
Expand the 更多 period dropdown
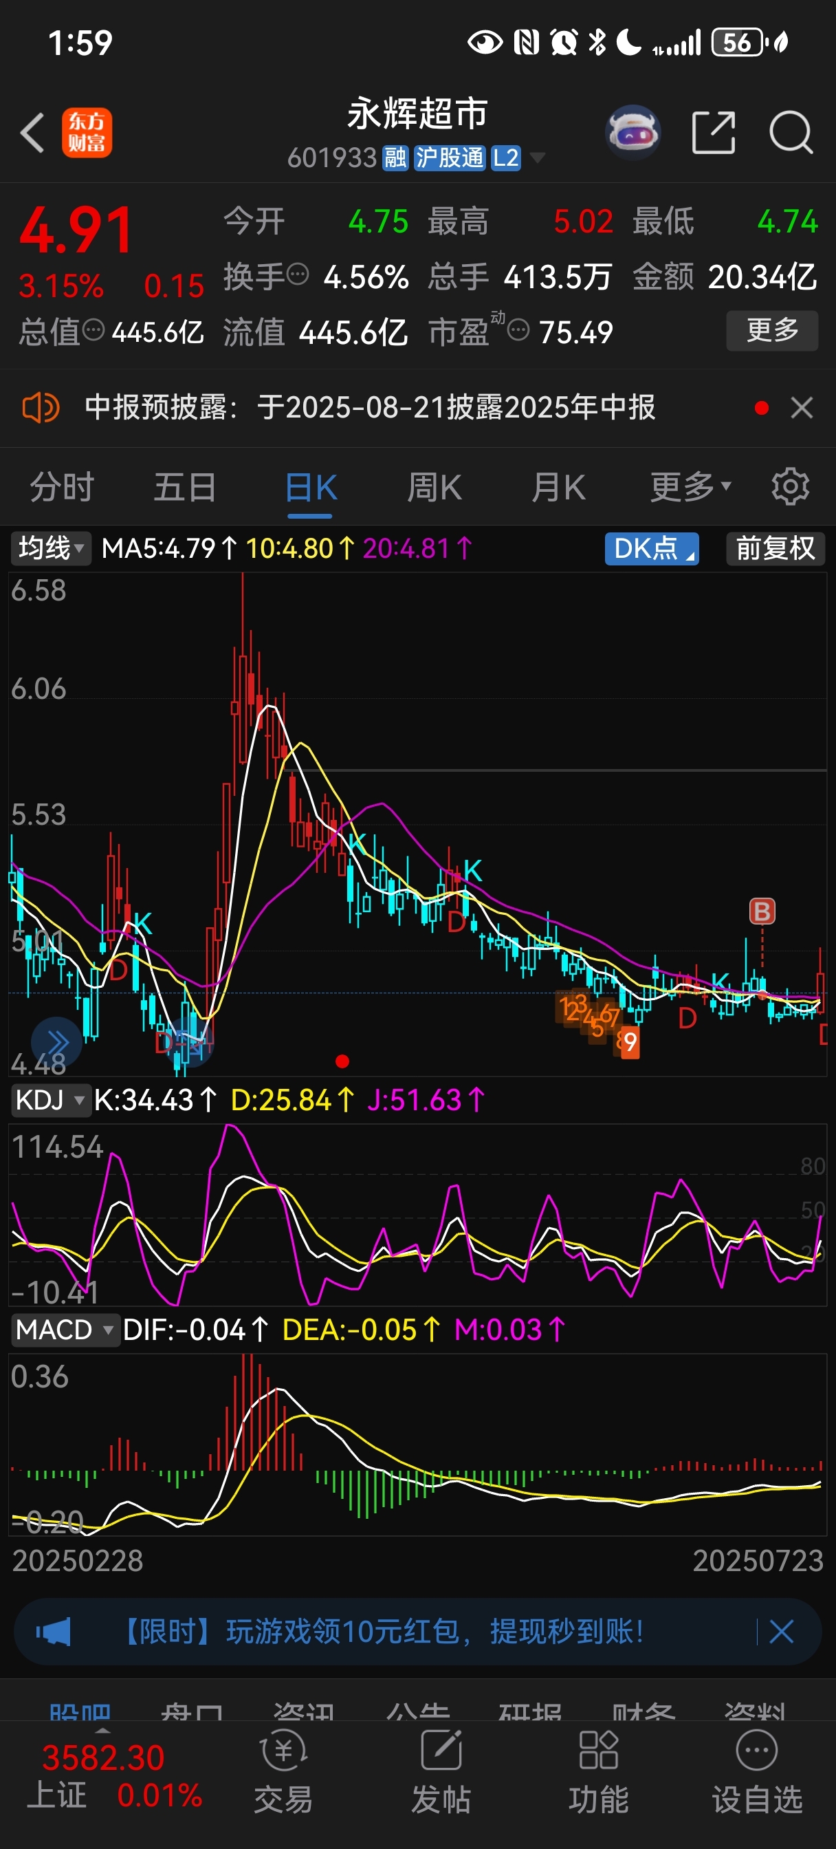[x=691, y=486]
